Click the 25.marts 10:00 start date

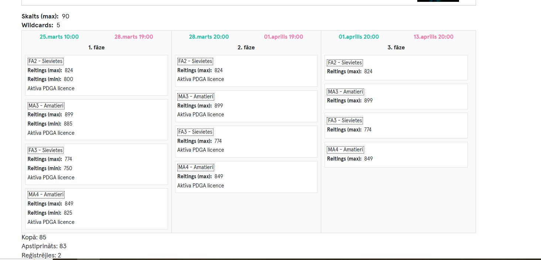(x=59, y=37)
